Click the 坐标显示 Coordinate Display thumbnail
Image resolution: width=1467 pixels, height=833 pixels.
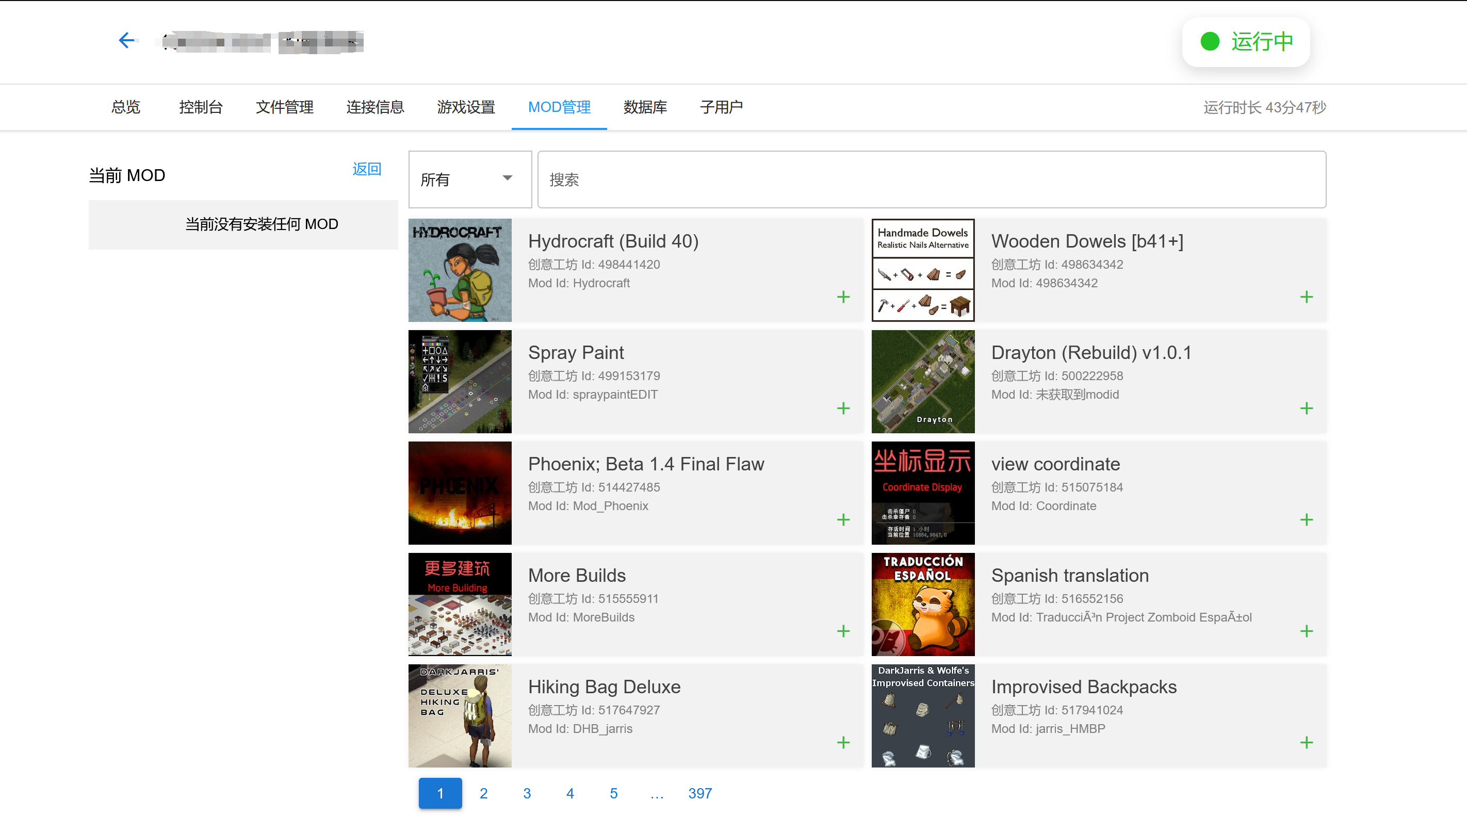click(x=923, y=493)
